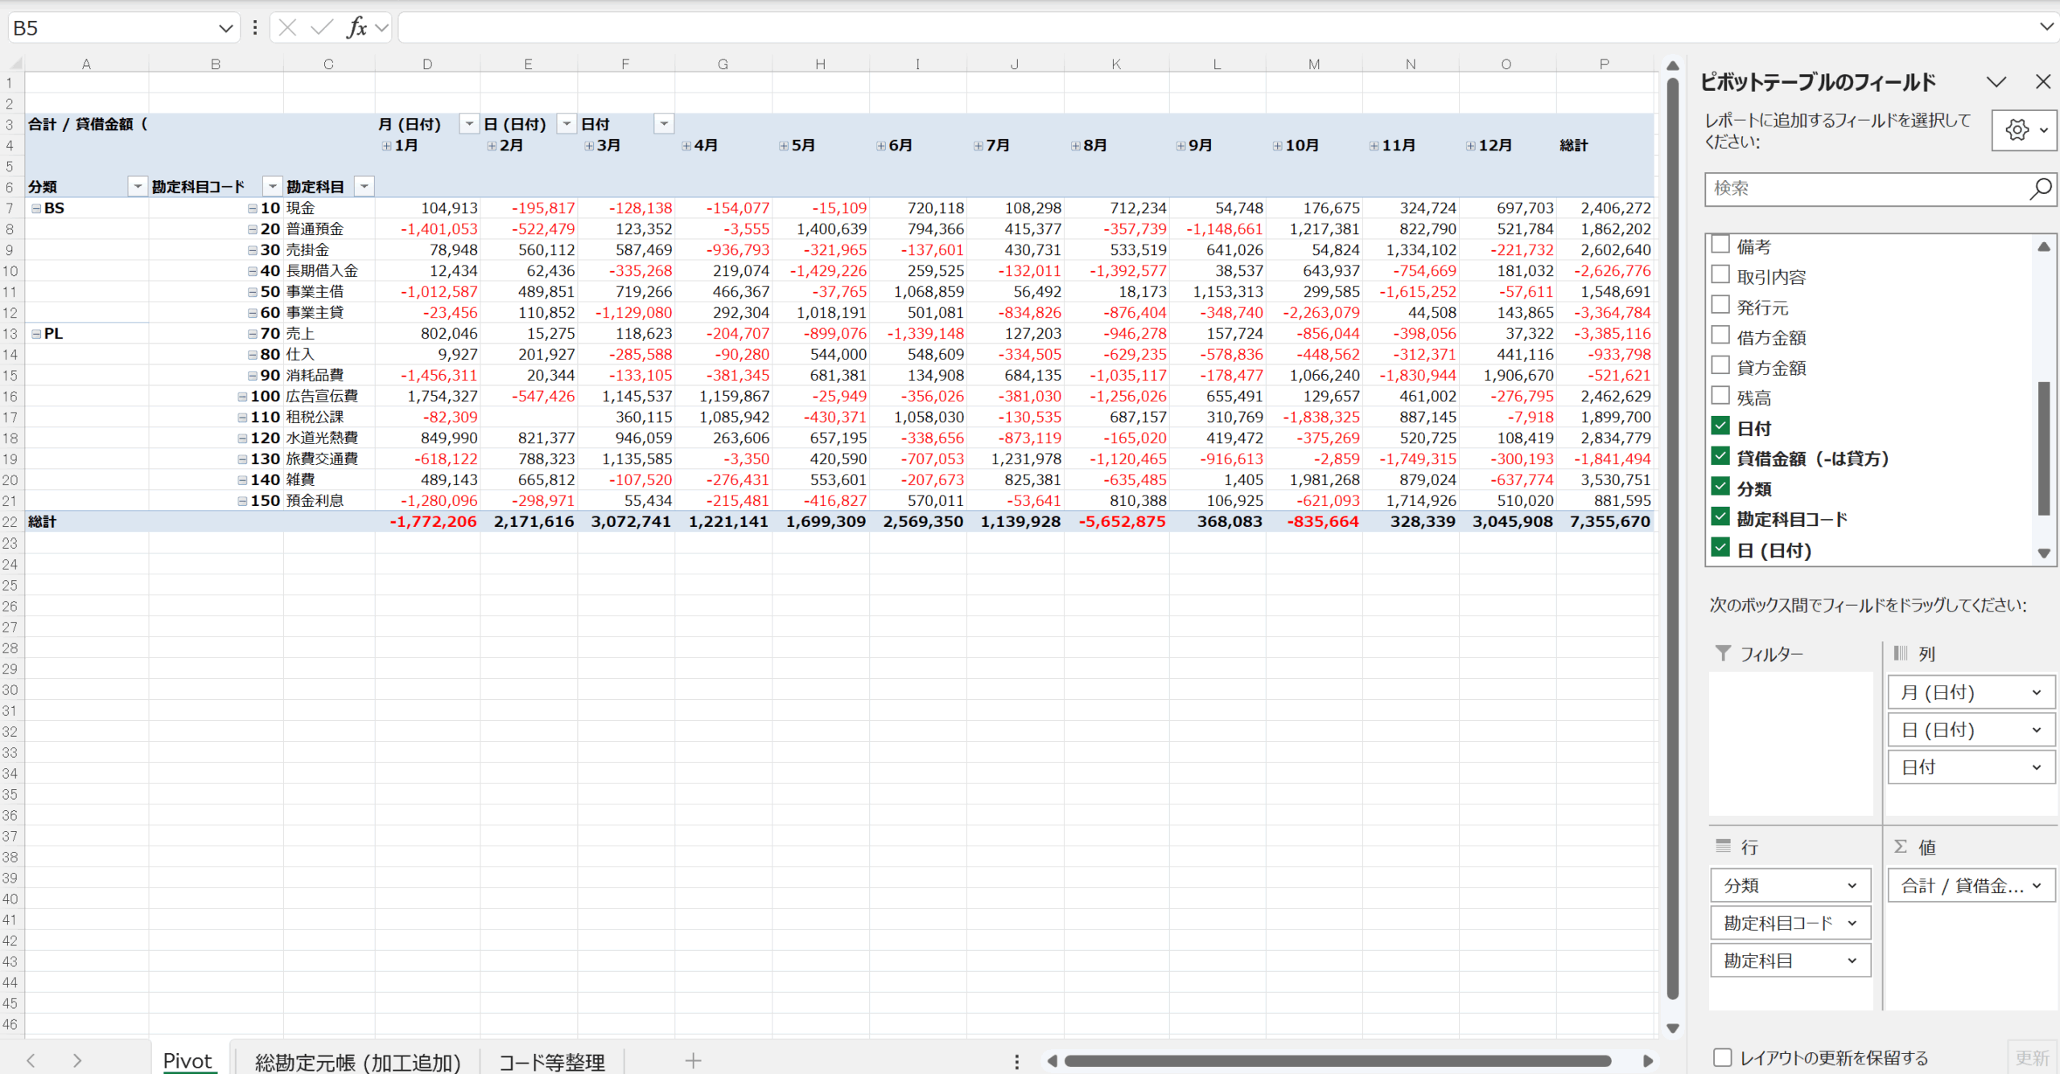Expand the 6月 column group
The height and width of the screenshot is (1074, 2060).
point(881,146)
